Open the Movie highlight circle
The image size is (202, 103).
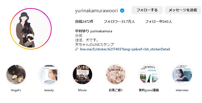pyautogui.click(x=82, y=75)
